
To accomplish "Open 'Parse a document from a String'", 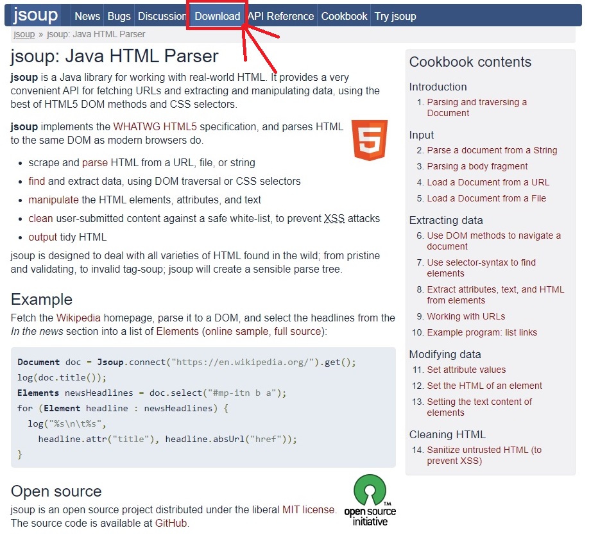I will (492, 150).
